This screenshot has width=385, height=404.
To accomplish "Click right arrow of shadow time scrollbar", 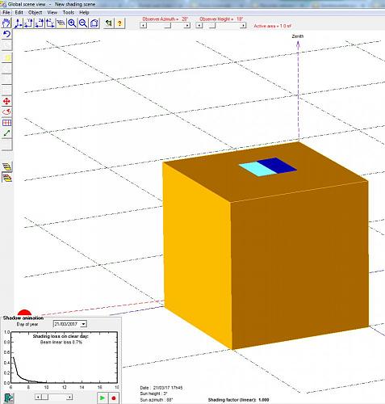I will (69, 397).
